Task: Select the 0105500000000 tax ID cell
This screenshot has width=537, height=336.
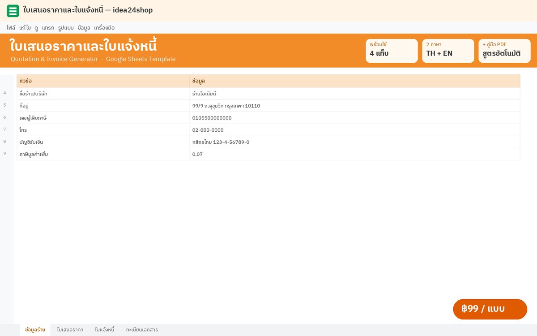Action: (x=355, y=118)
